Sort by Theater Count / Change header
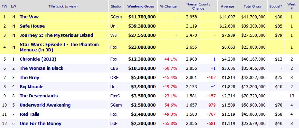This screenshot has width=299, height=128. coord(198,6)
